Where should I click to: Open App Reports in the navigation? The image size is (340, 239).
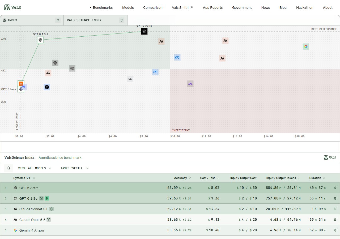[213, 7]
